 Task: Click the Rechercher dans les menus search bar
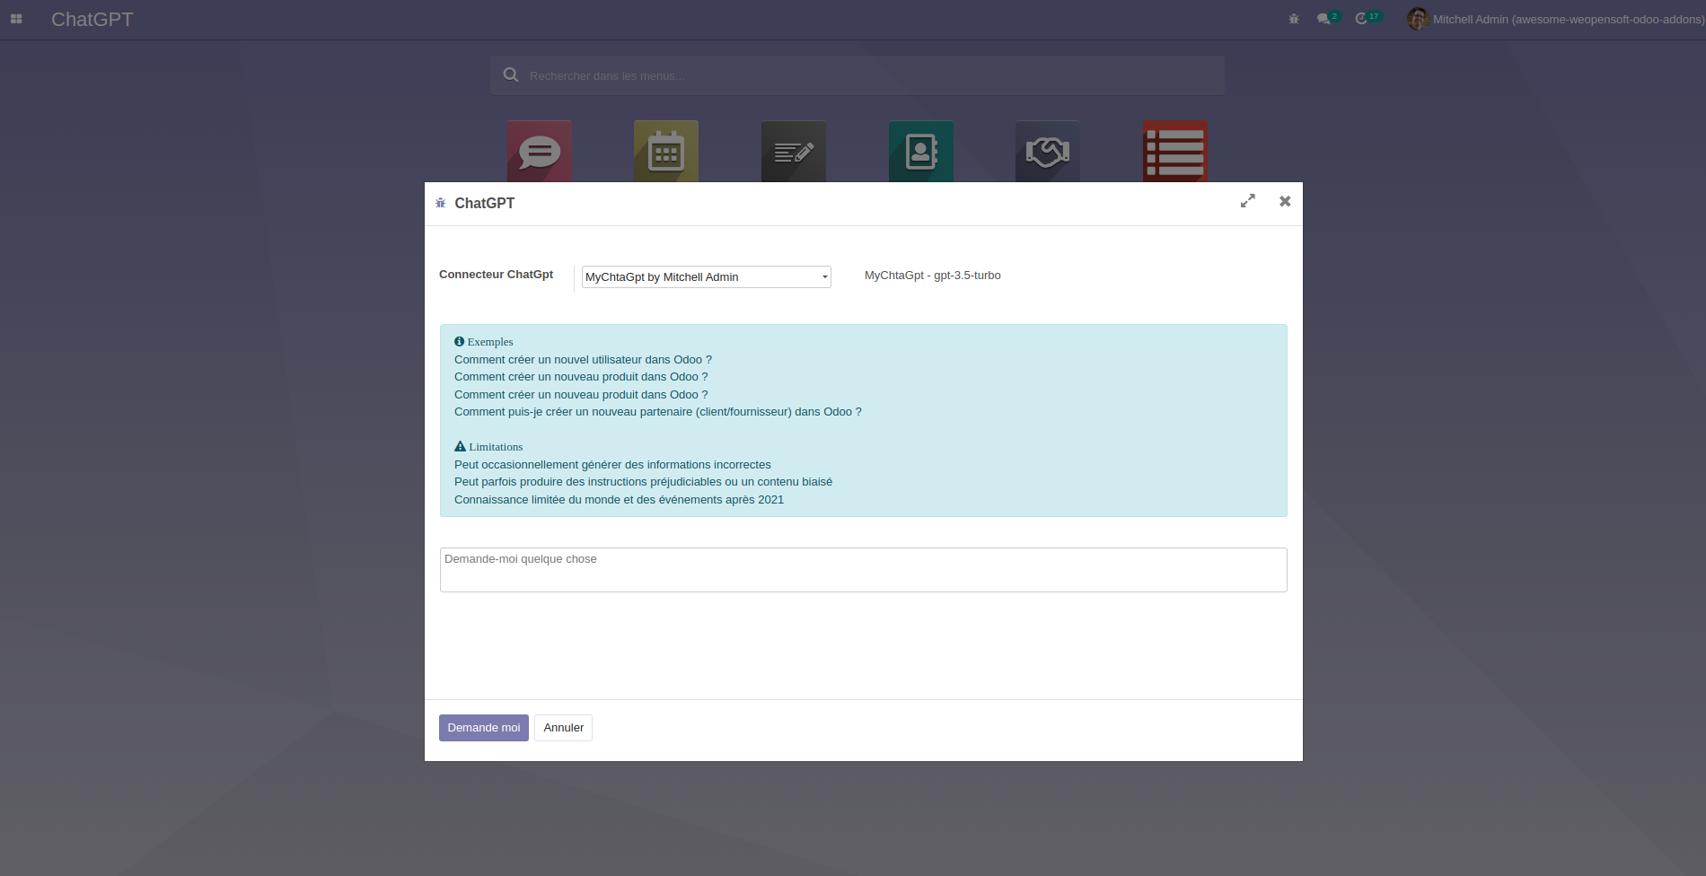point(855,75)
